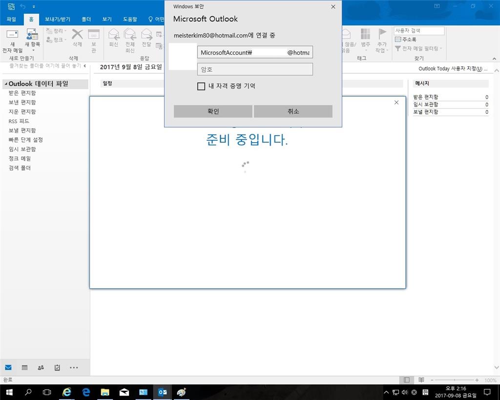Select the Junk Email (정크 메일) folder
Image resolution: width=500 pixels, height=400 pixels.
tap(20, 159)
